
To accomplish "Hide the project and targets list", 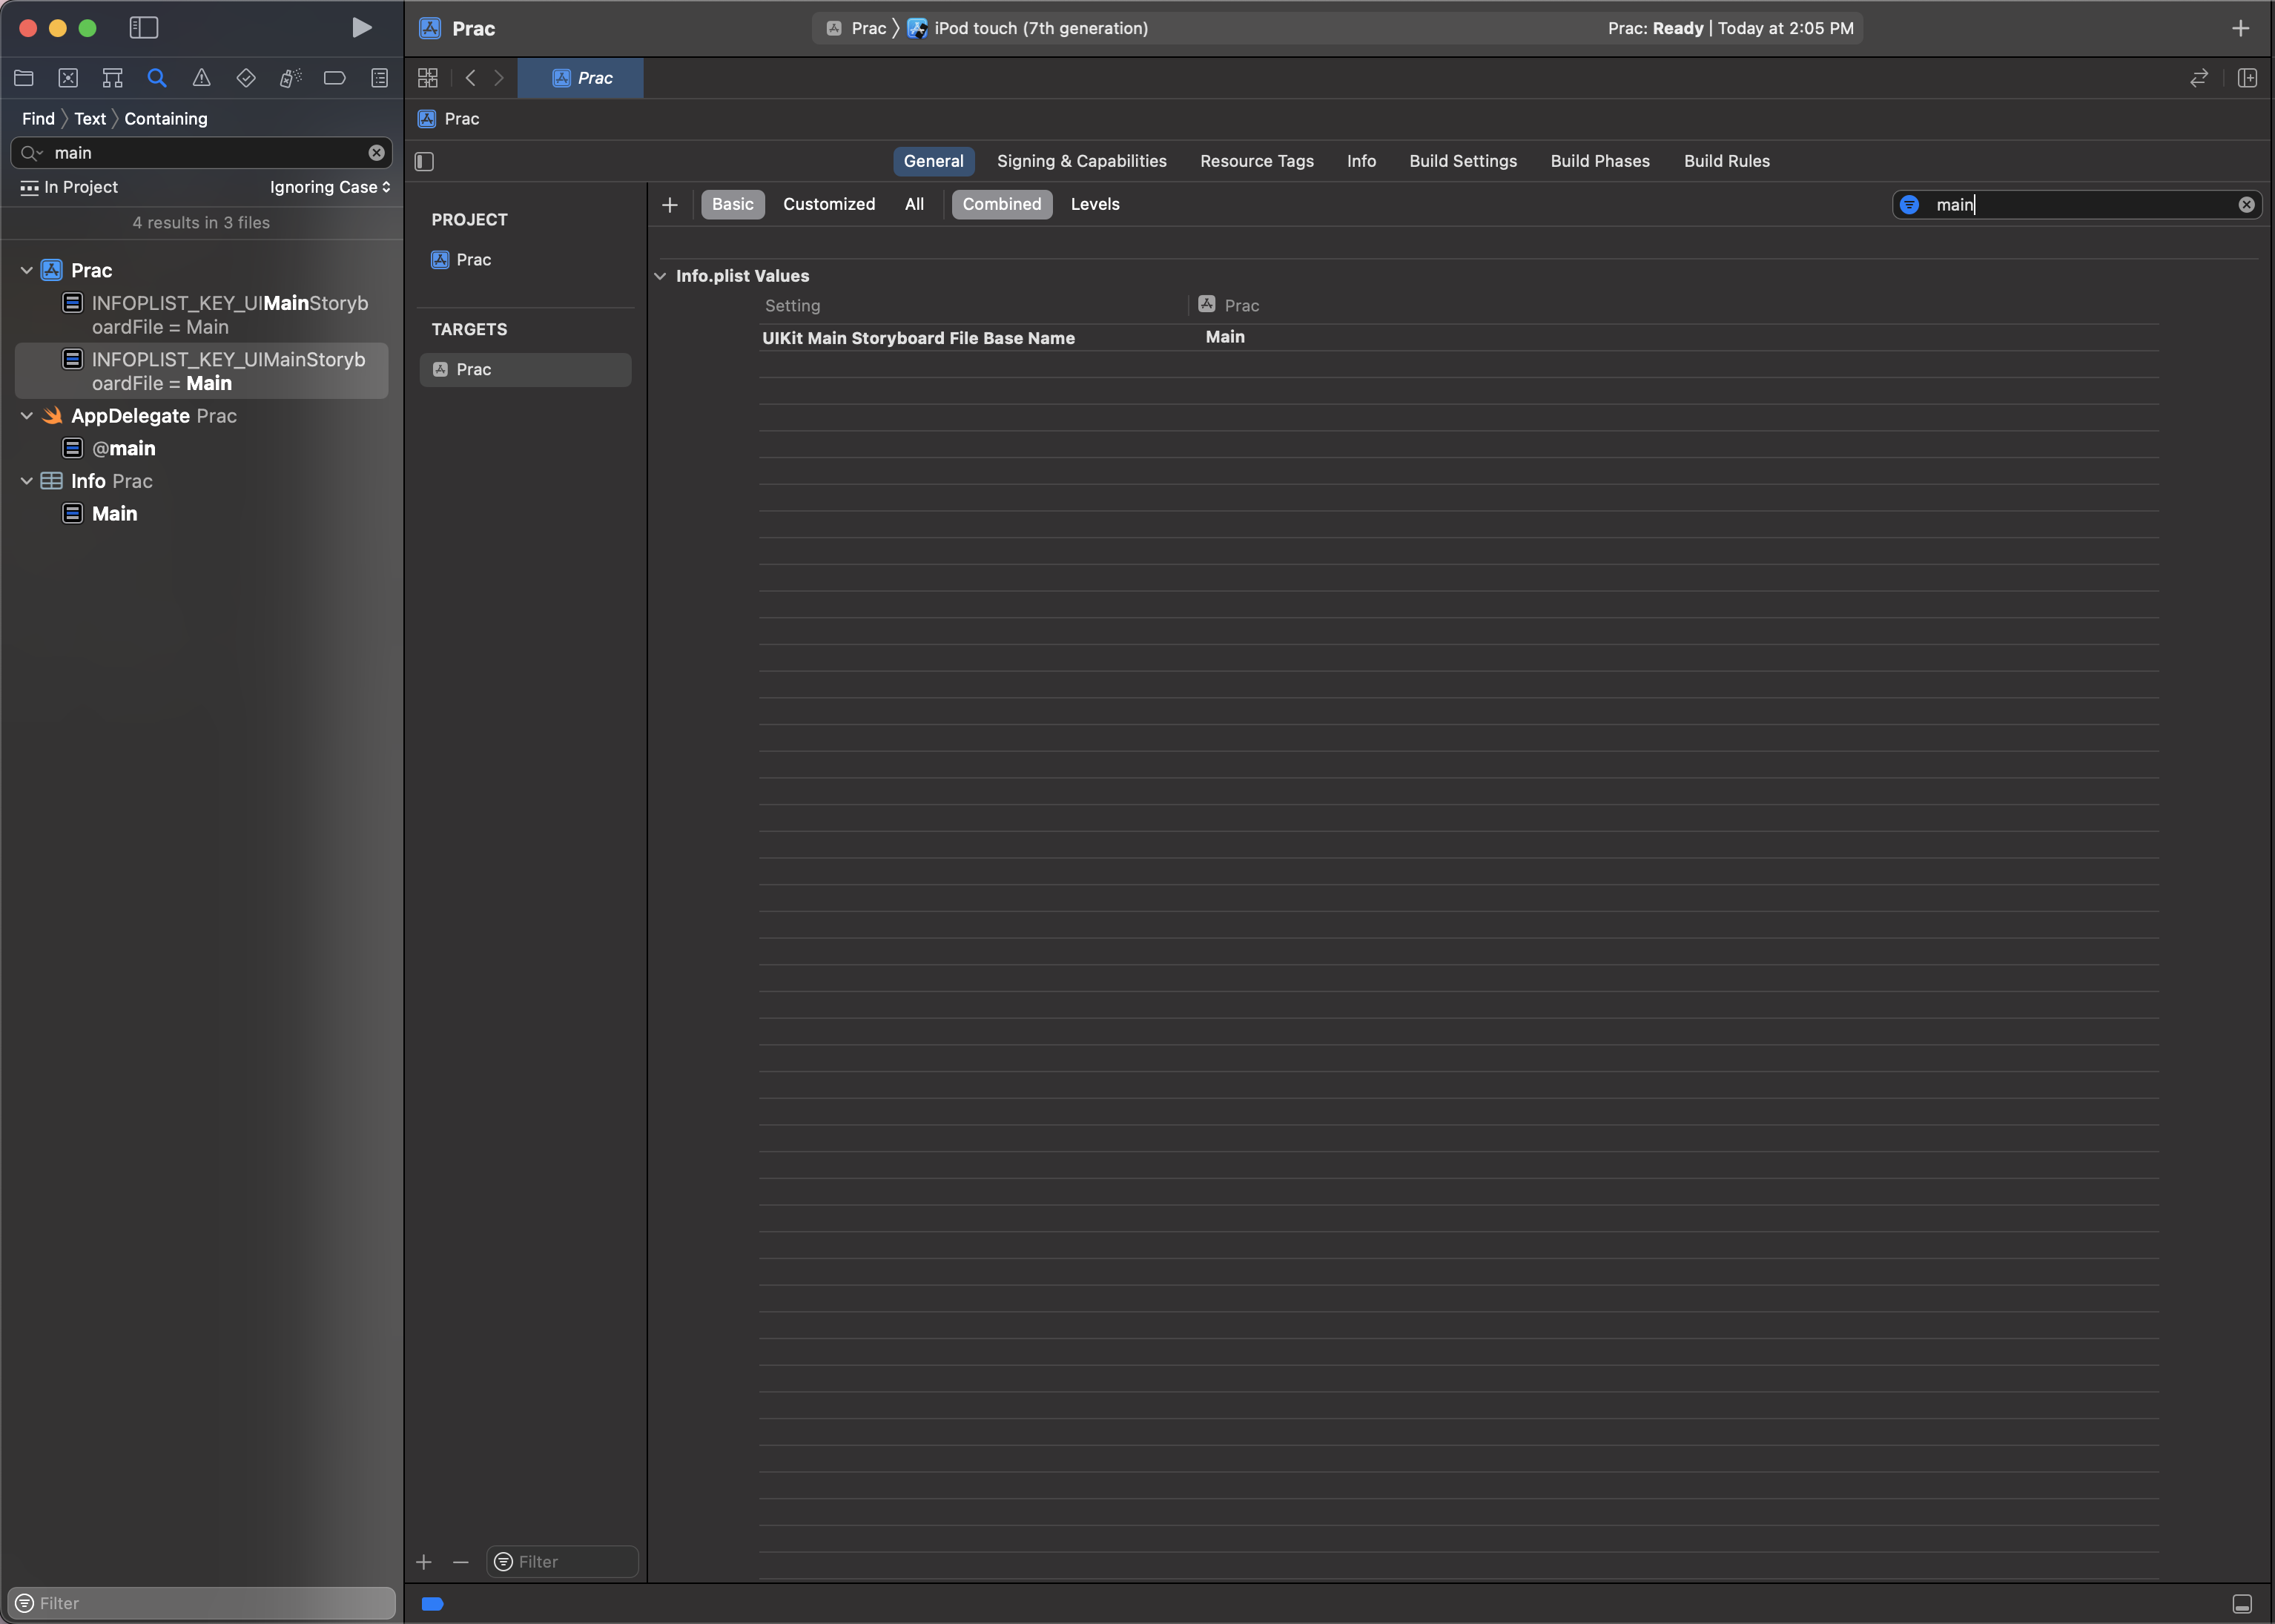I will [424, 161].
